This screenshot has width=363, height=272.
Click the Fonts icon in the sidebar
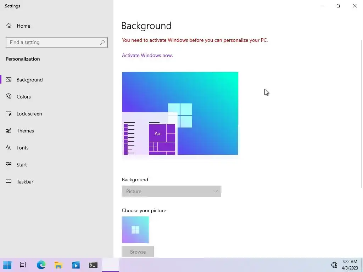coord(9,148)
